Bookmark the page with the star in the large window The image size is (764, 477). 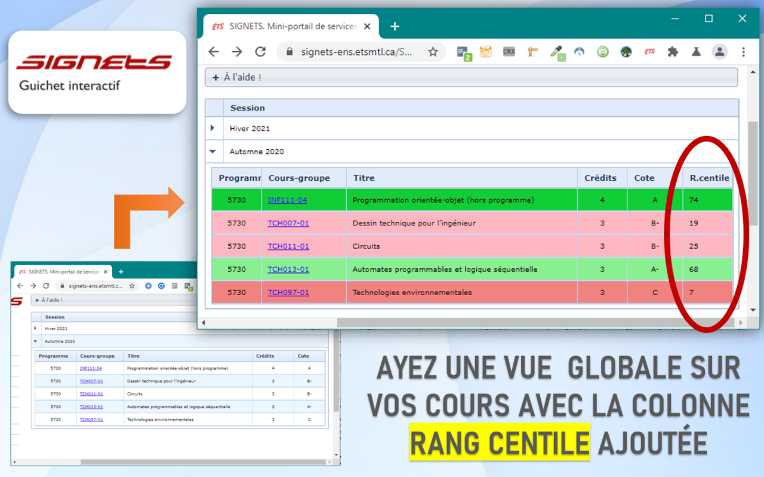pos(433,52)
